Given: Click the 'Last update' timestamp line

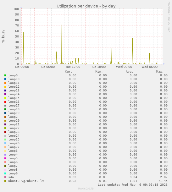Looking at the screenshot, I should pos(133,185).
